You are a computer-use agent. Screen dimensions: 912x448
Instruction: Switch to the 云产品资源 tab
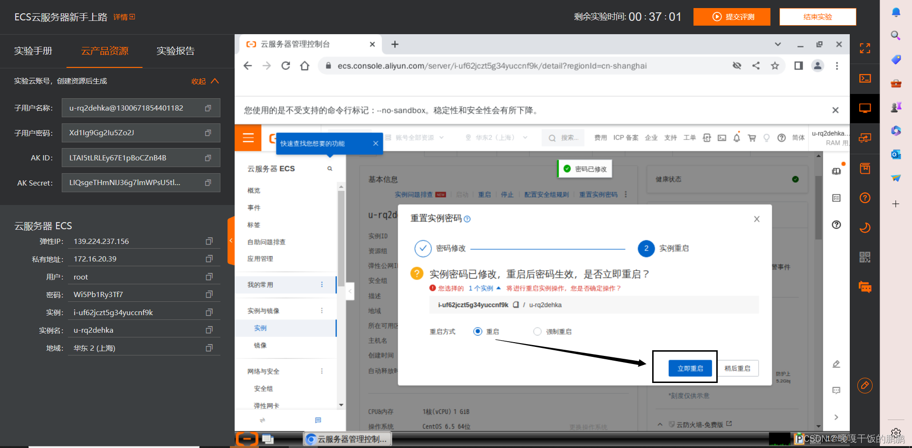click(x=104, y=51)
